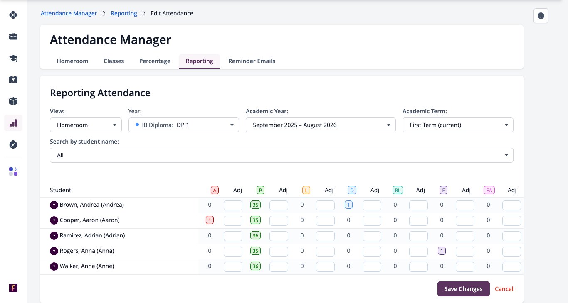The height and width of the screenshot is (303, 568).
Task: Click the sparkle apps icon in sidebar
Action: pyautogui.click(x=13, y=171)
